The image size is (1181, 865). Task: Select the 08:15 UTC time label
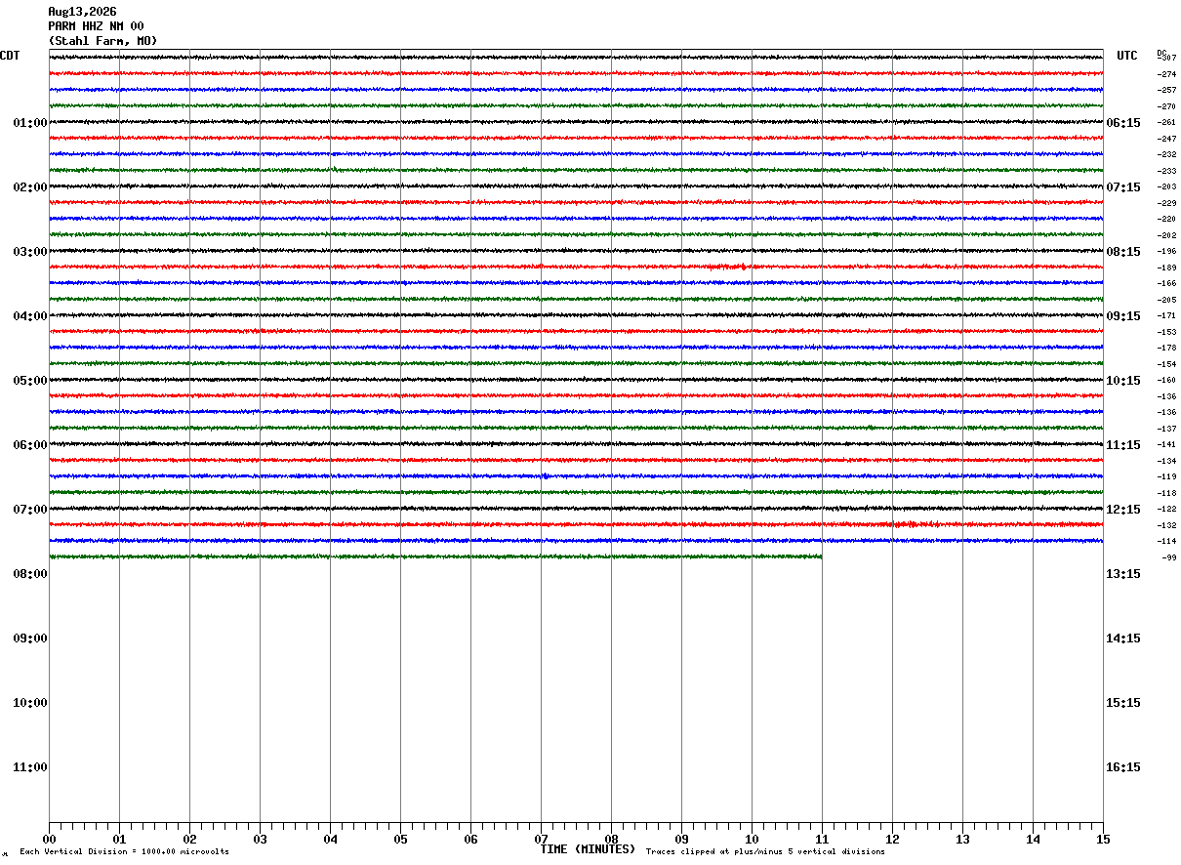click(x=1123, y=252)
